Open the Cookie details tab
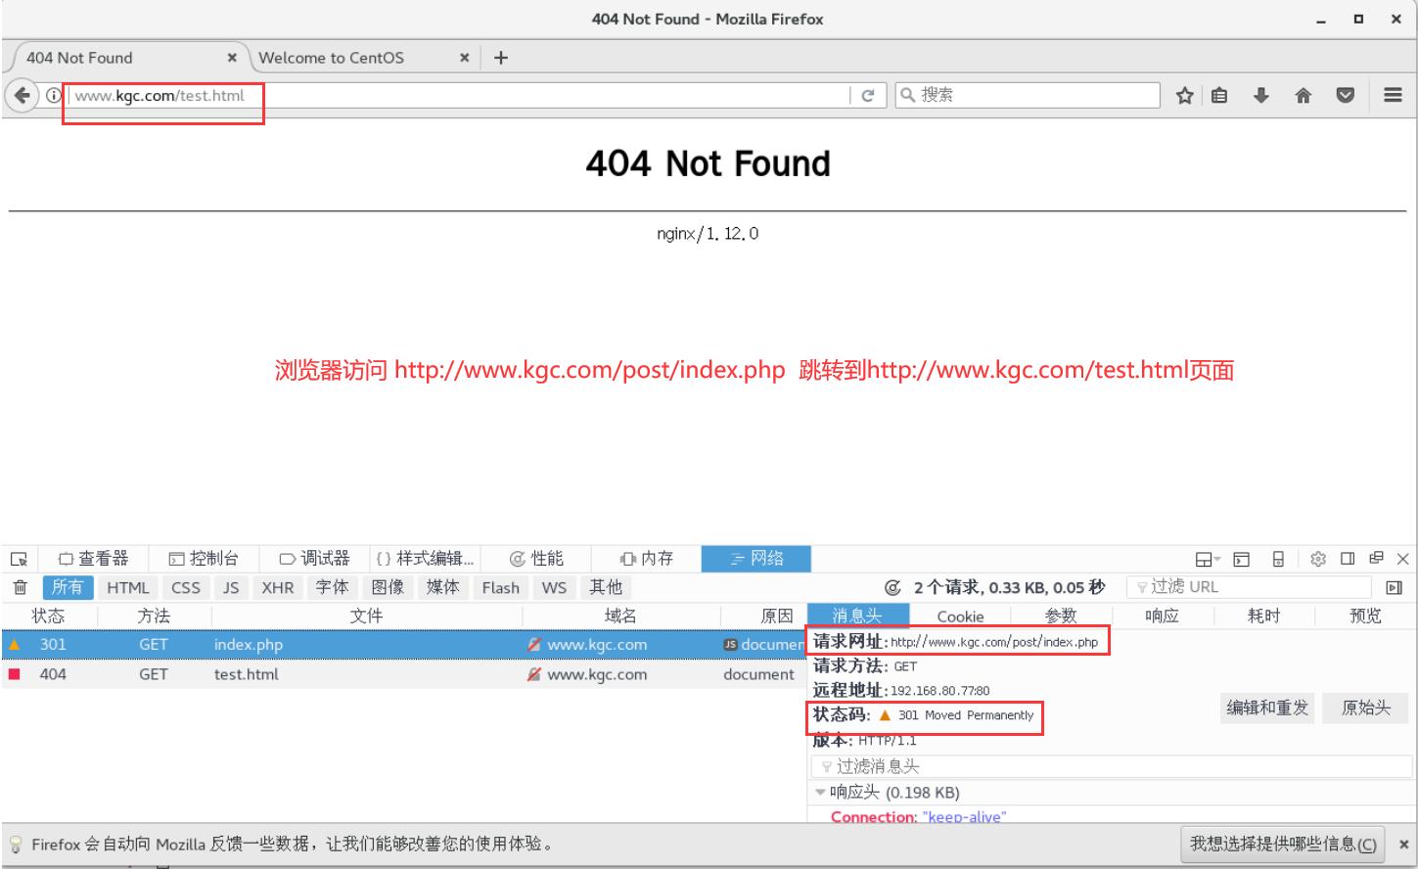Image resolution: width=1418 pixels, height=869 pixels. (960, 617)
